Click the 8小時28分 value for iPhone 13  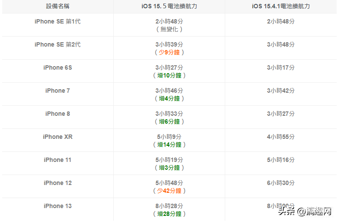coord(169,206)
